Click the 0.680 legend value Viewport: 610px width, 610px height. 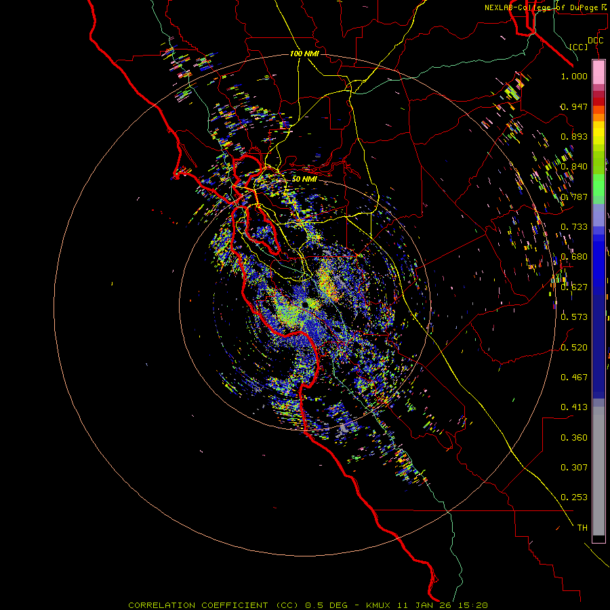(x=574, y=257)
